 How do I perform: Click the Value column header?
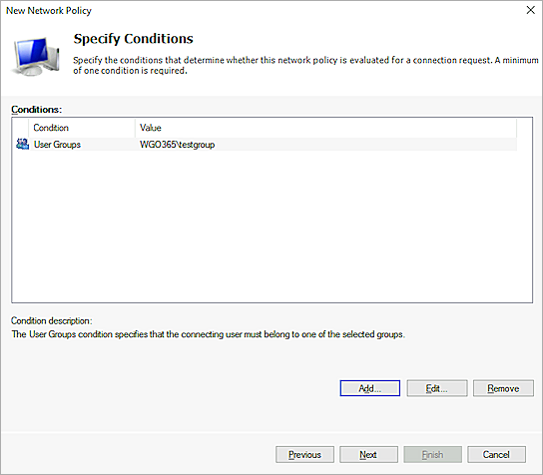325,128
